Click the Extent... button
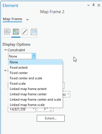This screenshot has height=134, width=102. (x=51, y=118)
